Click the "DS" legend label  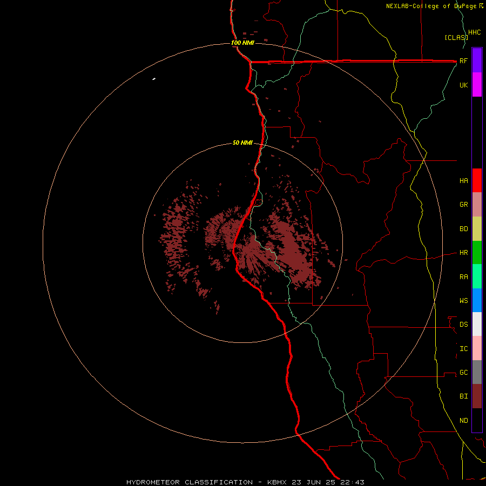(x=463, y=325)
